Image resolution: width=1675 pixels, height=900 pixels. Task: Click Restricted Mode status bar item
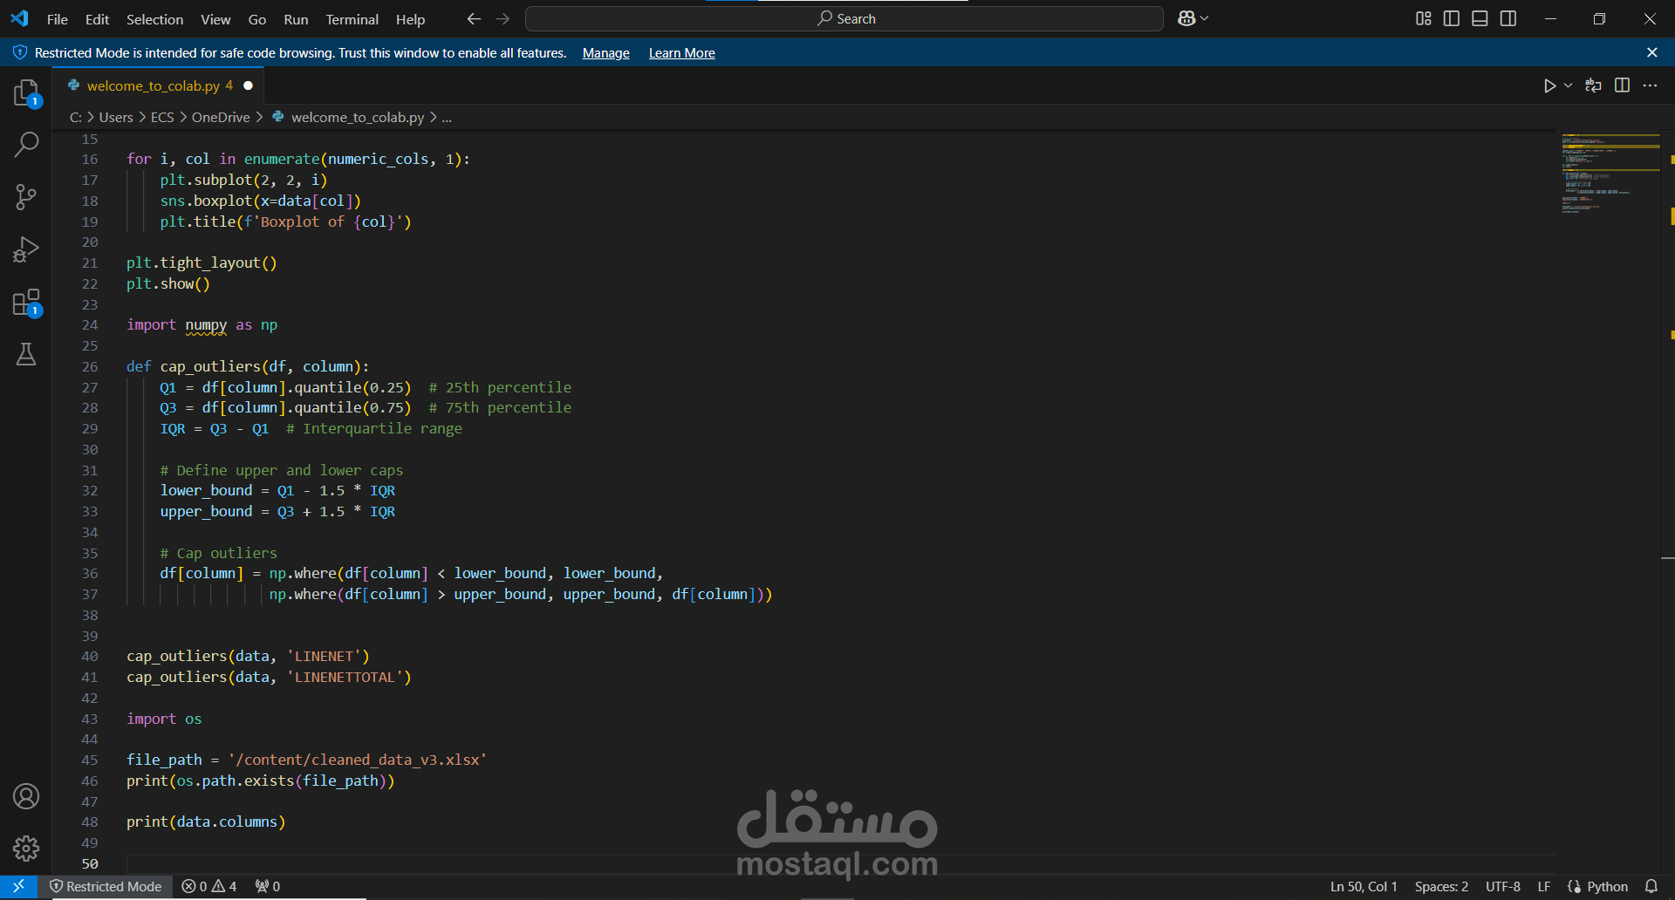pos(106,887)
